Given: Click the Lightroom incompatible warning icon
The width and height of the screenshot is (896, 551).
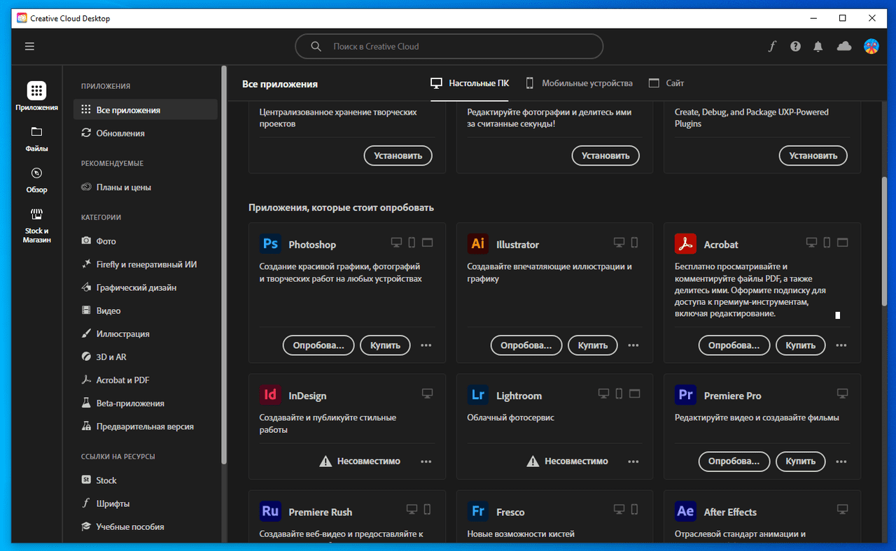Looking at the screenshot, I should pyautogui.click(x=533, y=461).
